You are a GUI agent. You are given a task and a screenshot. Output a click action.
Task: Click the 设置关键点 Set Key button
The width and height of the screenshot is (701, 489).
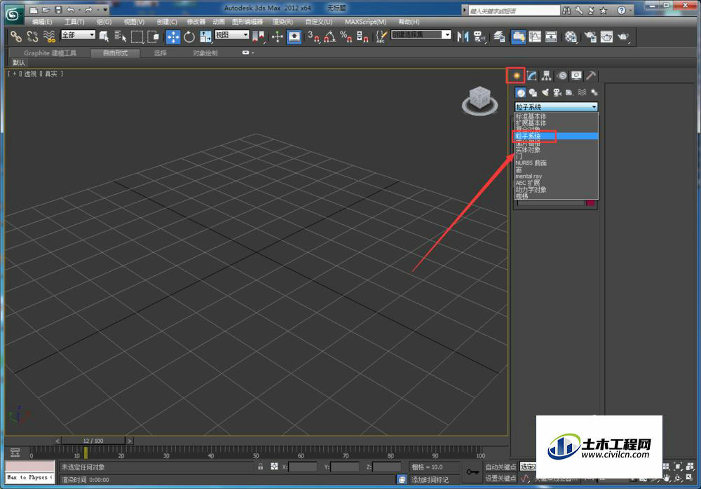coord(501,478)
